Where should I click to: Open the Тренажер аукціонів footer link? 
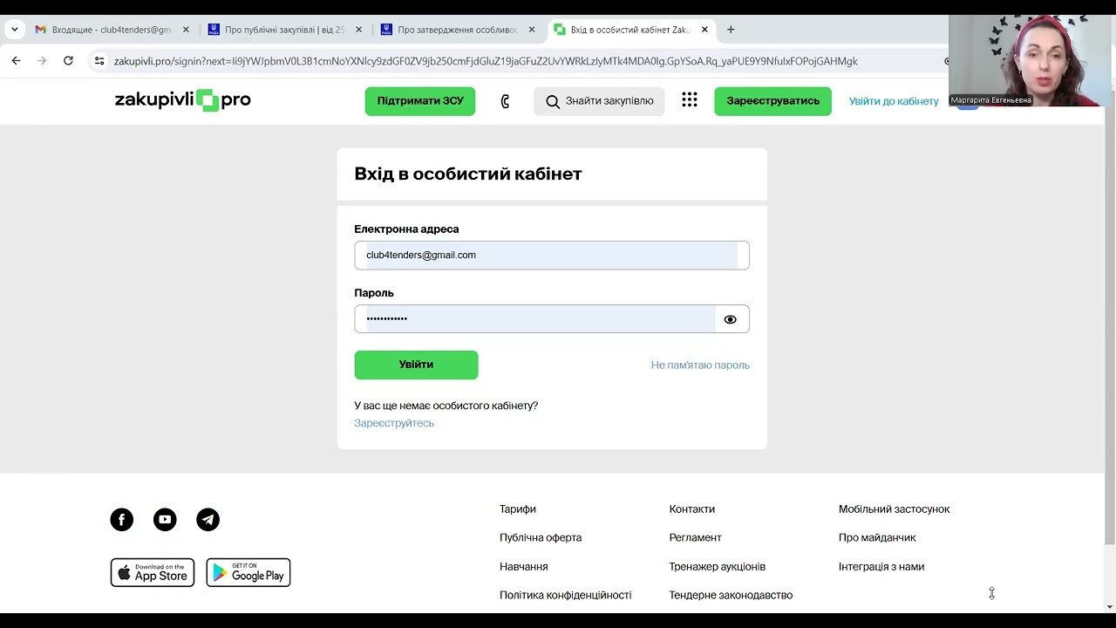(718, 567)
